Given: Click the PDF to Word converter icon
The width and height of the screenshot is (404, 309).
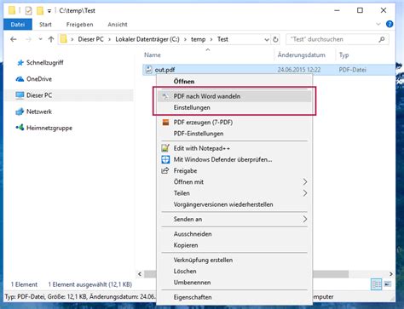Looking at the screenshot, I should tap(165, 96).
